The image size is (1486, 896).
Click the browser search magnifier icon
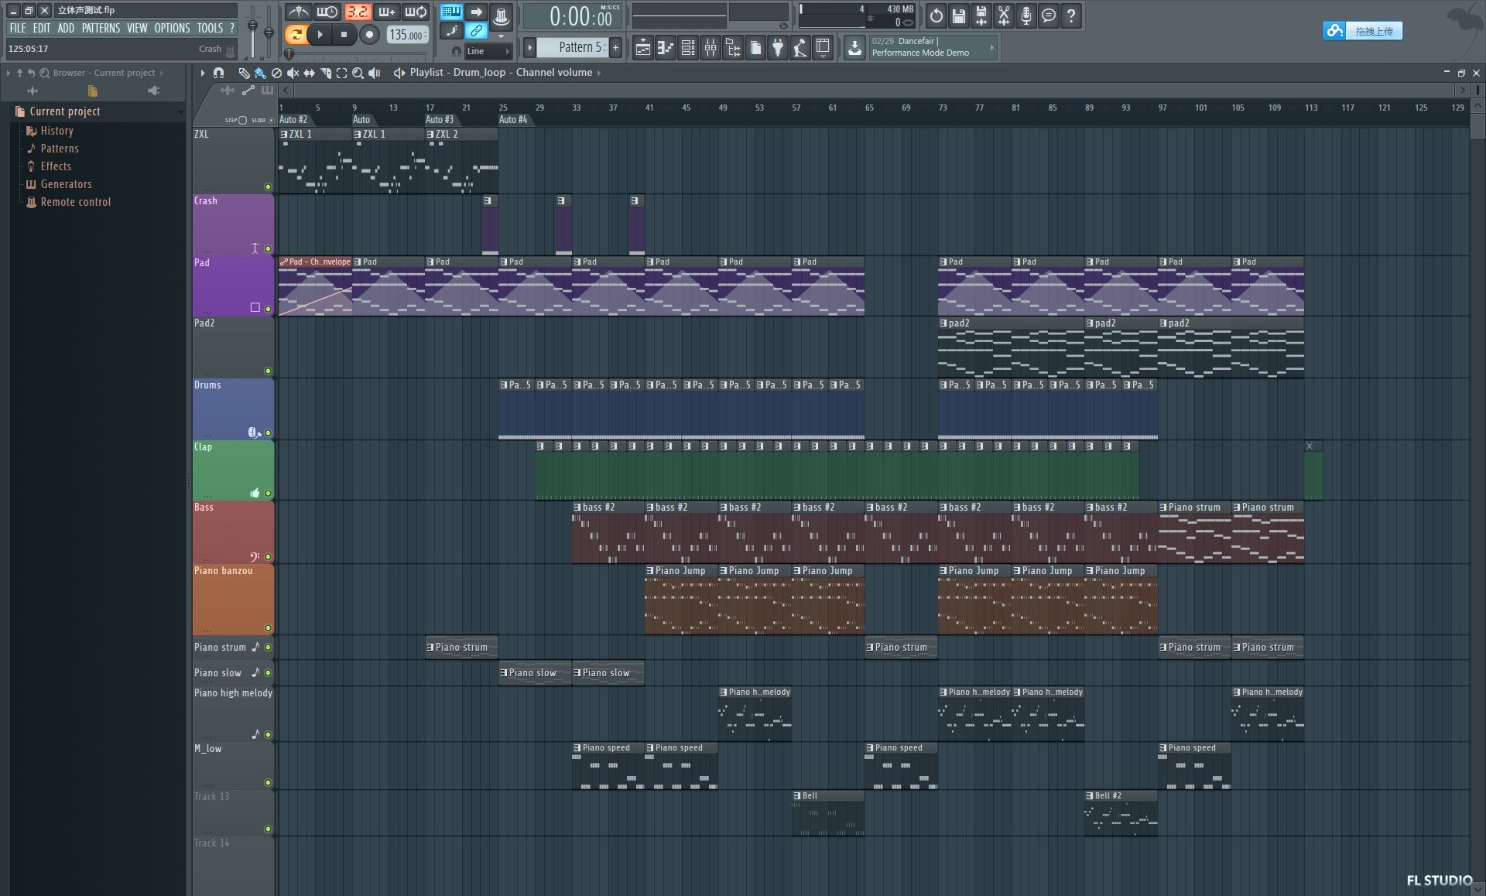tap(44, 73)
